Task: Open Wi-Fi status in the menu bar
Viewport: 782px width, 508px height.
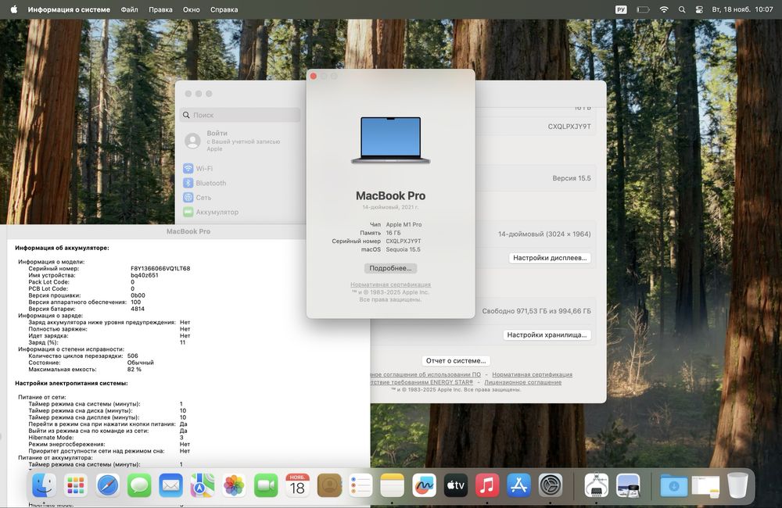Action: [x=663, y=9]
